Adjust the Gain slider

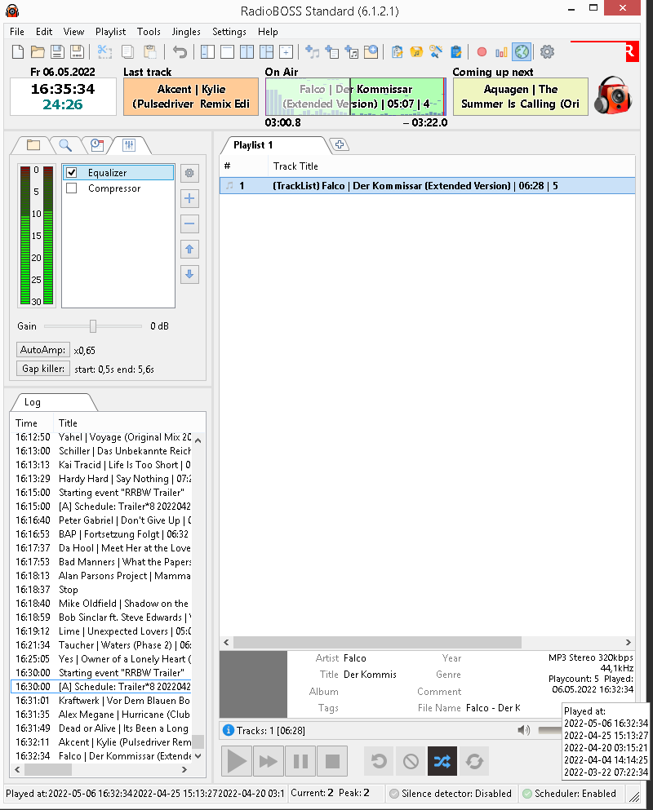pyautogui.click(x=93, y=326)
